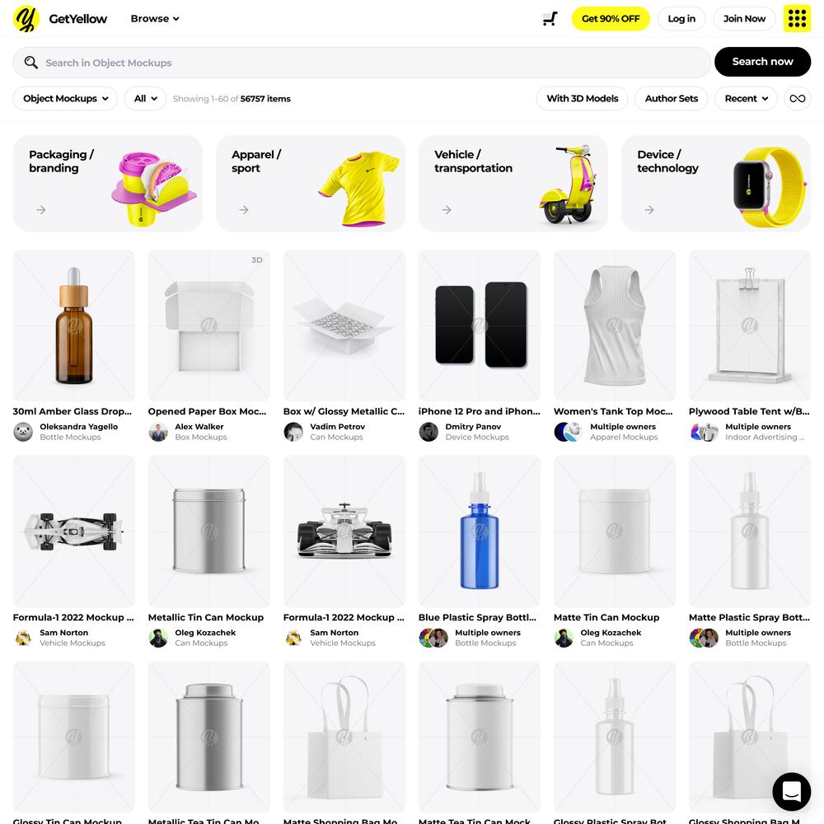Click the Get 90% OFF button
The image size is (824, 824).
(611, 19)
